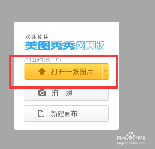Click the 网页版 logo text
This screenshot has width=155, height=149.
coord(90,46)
